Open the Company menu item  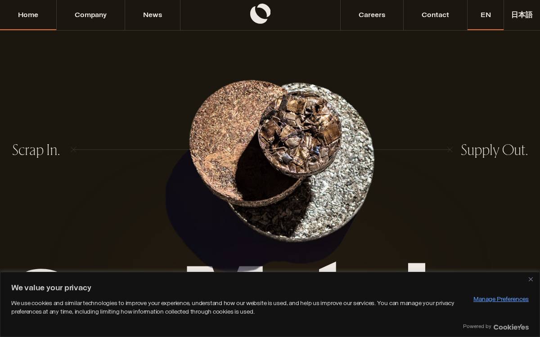tap(90, 15)
